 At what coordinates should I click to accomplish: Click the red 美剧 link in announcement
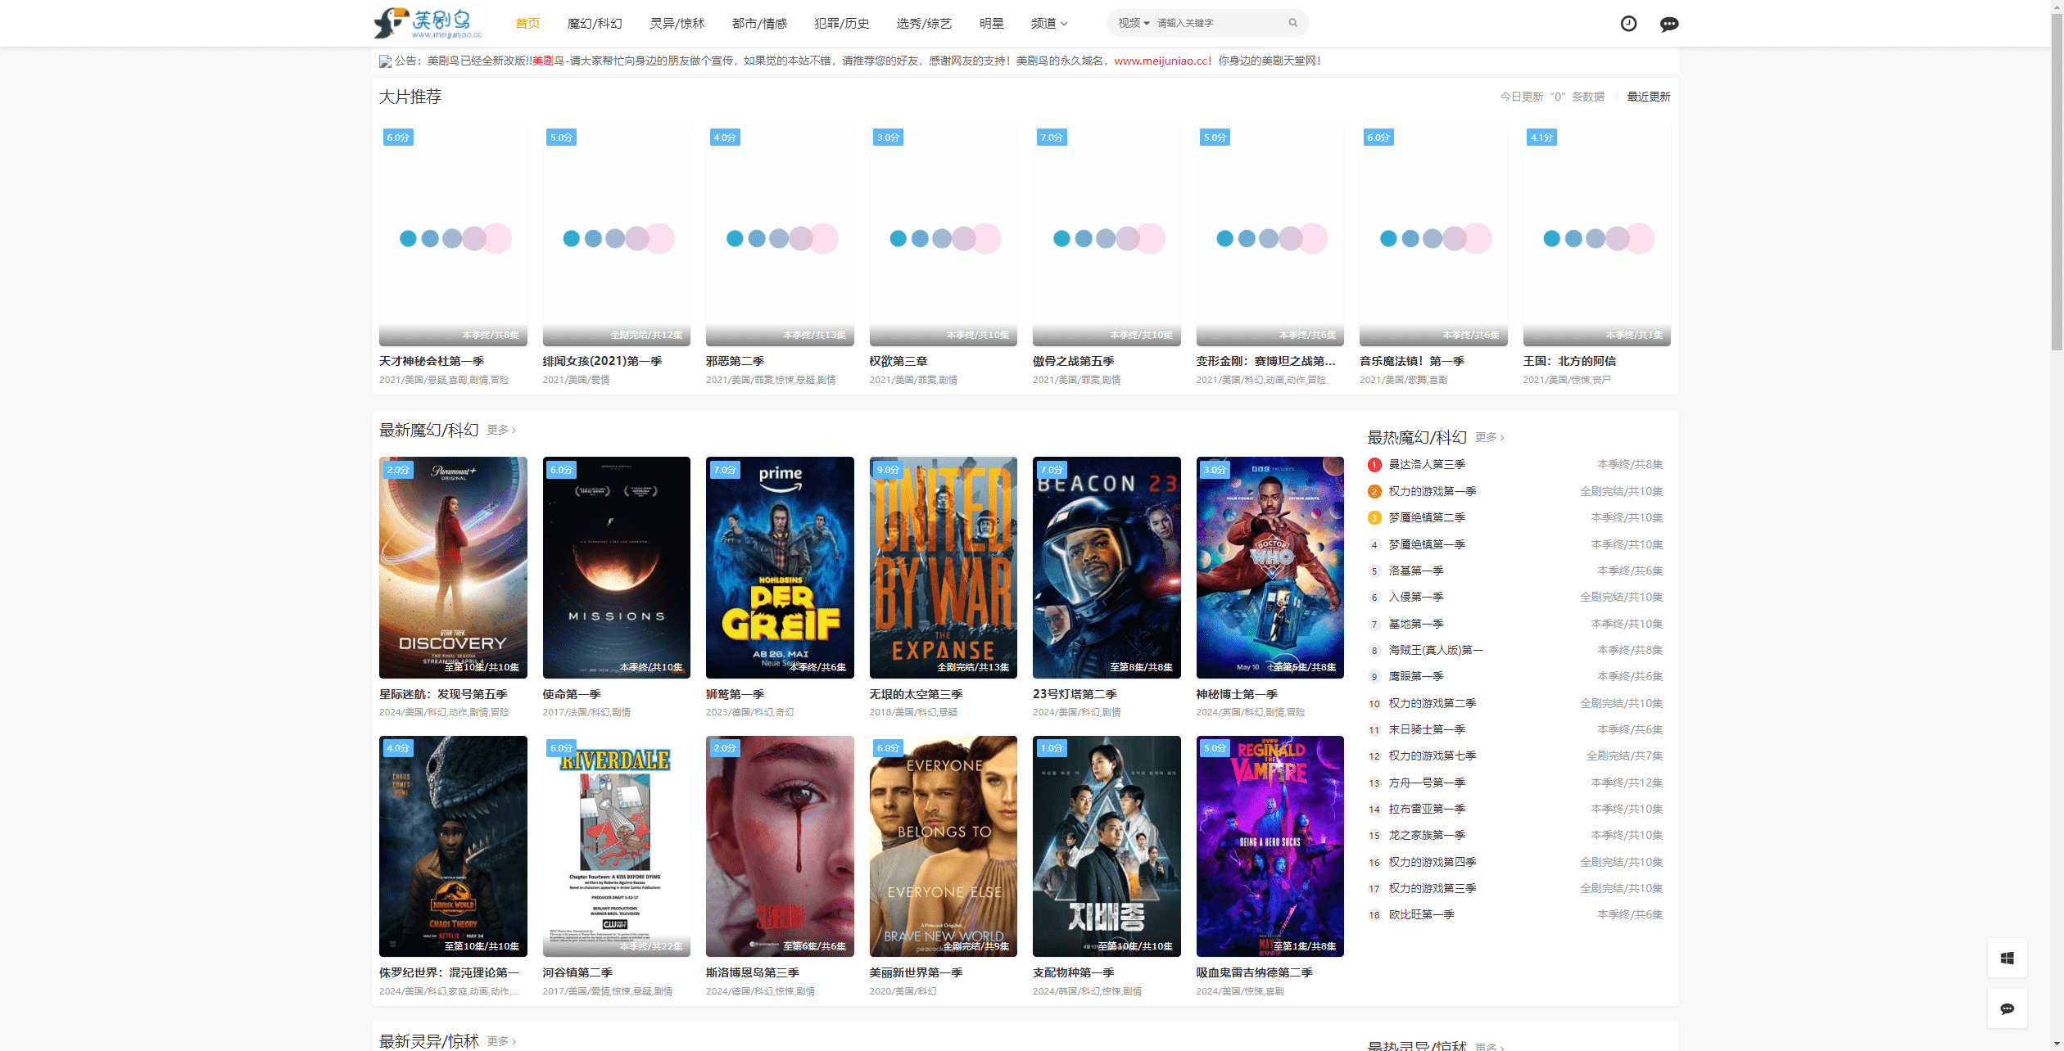tap(542, 61)
